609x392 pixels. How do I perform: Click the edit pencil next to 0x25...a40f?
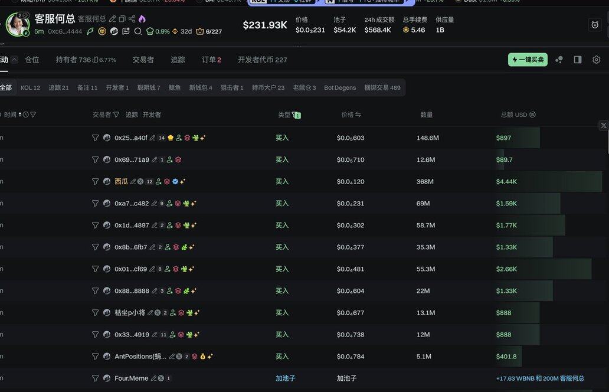[152, 138]
